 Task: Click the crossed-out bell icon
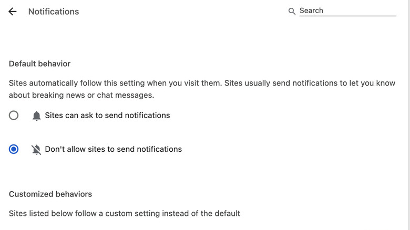click(x=36, y=150)
